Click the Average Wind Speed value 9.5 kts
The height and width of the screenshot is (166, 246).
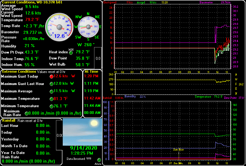pyautogui.click(x=32, y=6)
